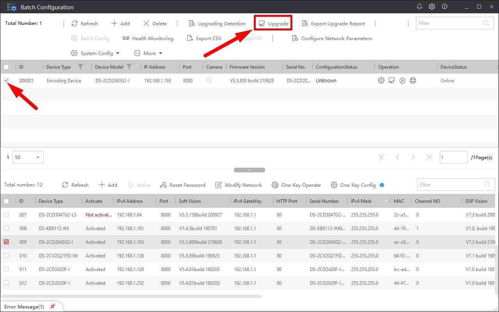Uncheck the device 000001 checkbox
The width and height of the screenshot is (499, 312).
(x=6, y=80)
